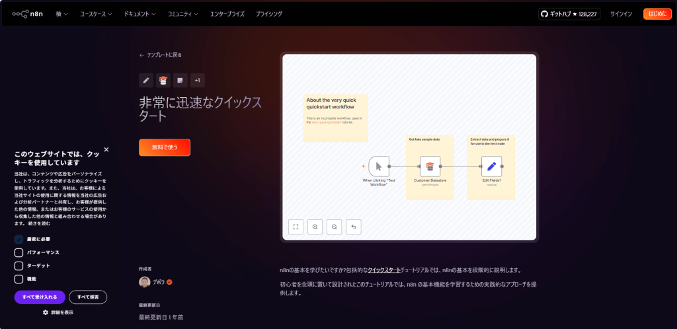Select the Edit Fields1 pencil node
Viewport: 677px width, 329px height.
(x=492, y=166)
